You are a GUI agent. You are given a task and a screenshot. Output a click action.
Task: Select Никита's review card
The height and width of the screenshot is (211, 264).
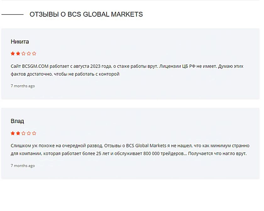(132, 61)
